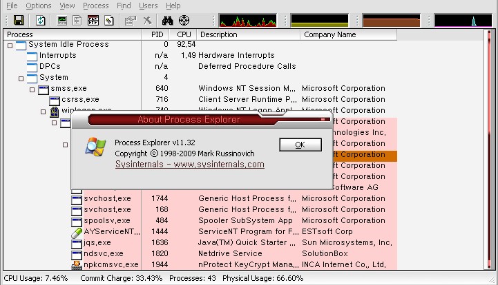This screenshot has width=498, height=285.
Task: Click the "ESTsoft Corp" company cell
Action: pyautogui.click(x=327, y=232)
